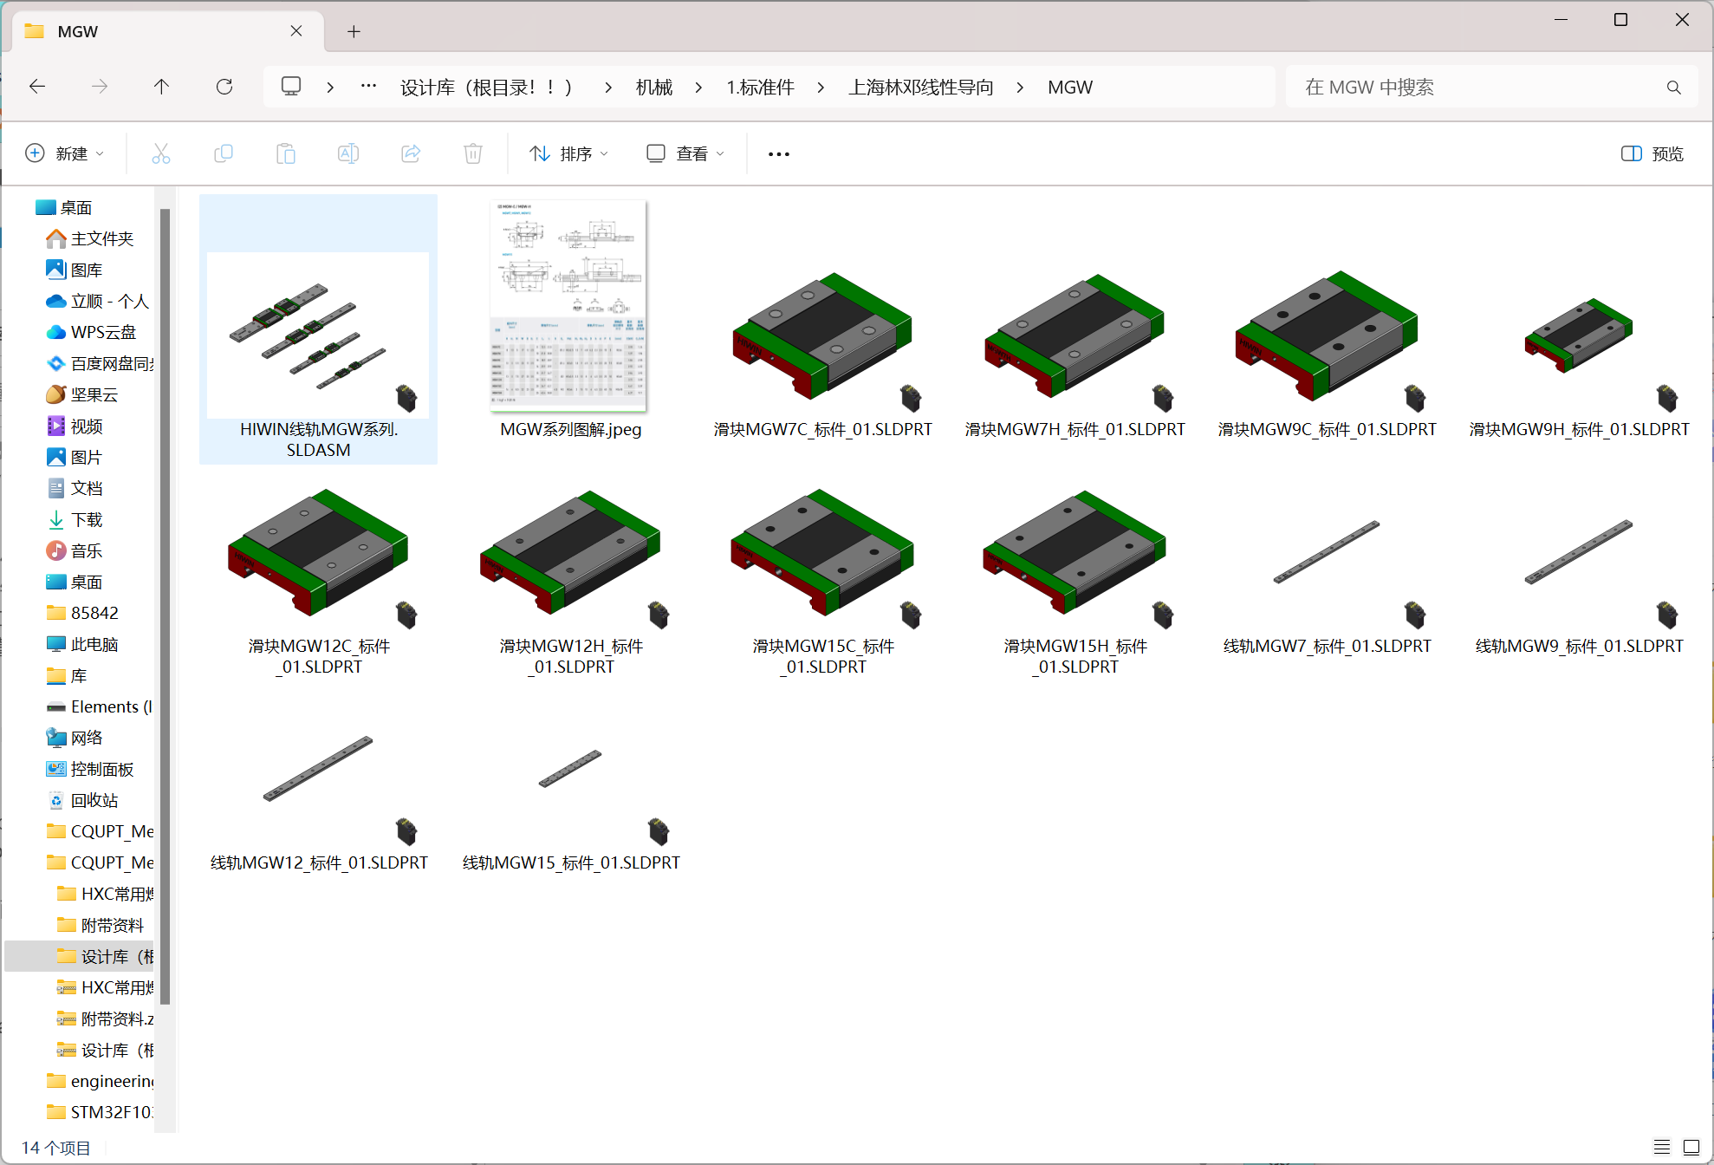Open the more options ellipsis menu
Screen dimensions: 1714x1165
[x=779, y=153]
